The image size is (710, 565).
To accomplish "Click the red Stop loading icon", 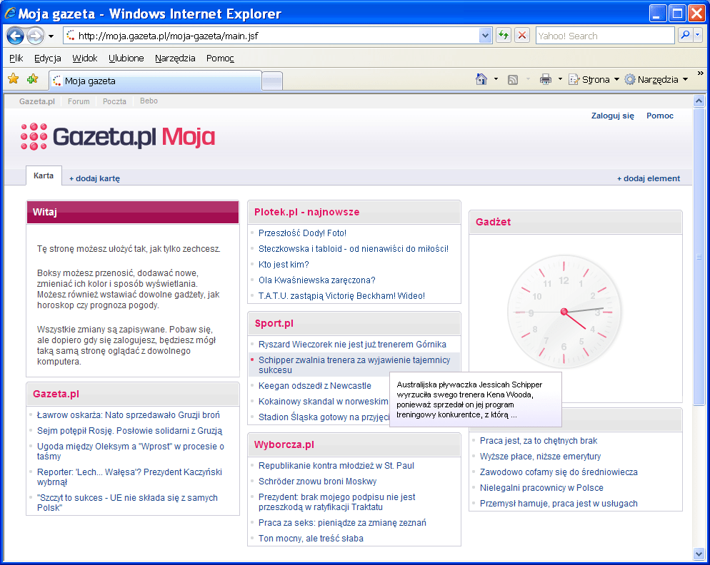I will (x=522, y=36).
